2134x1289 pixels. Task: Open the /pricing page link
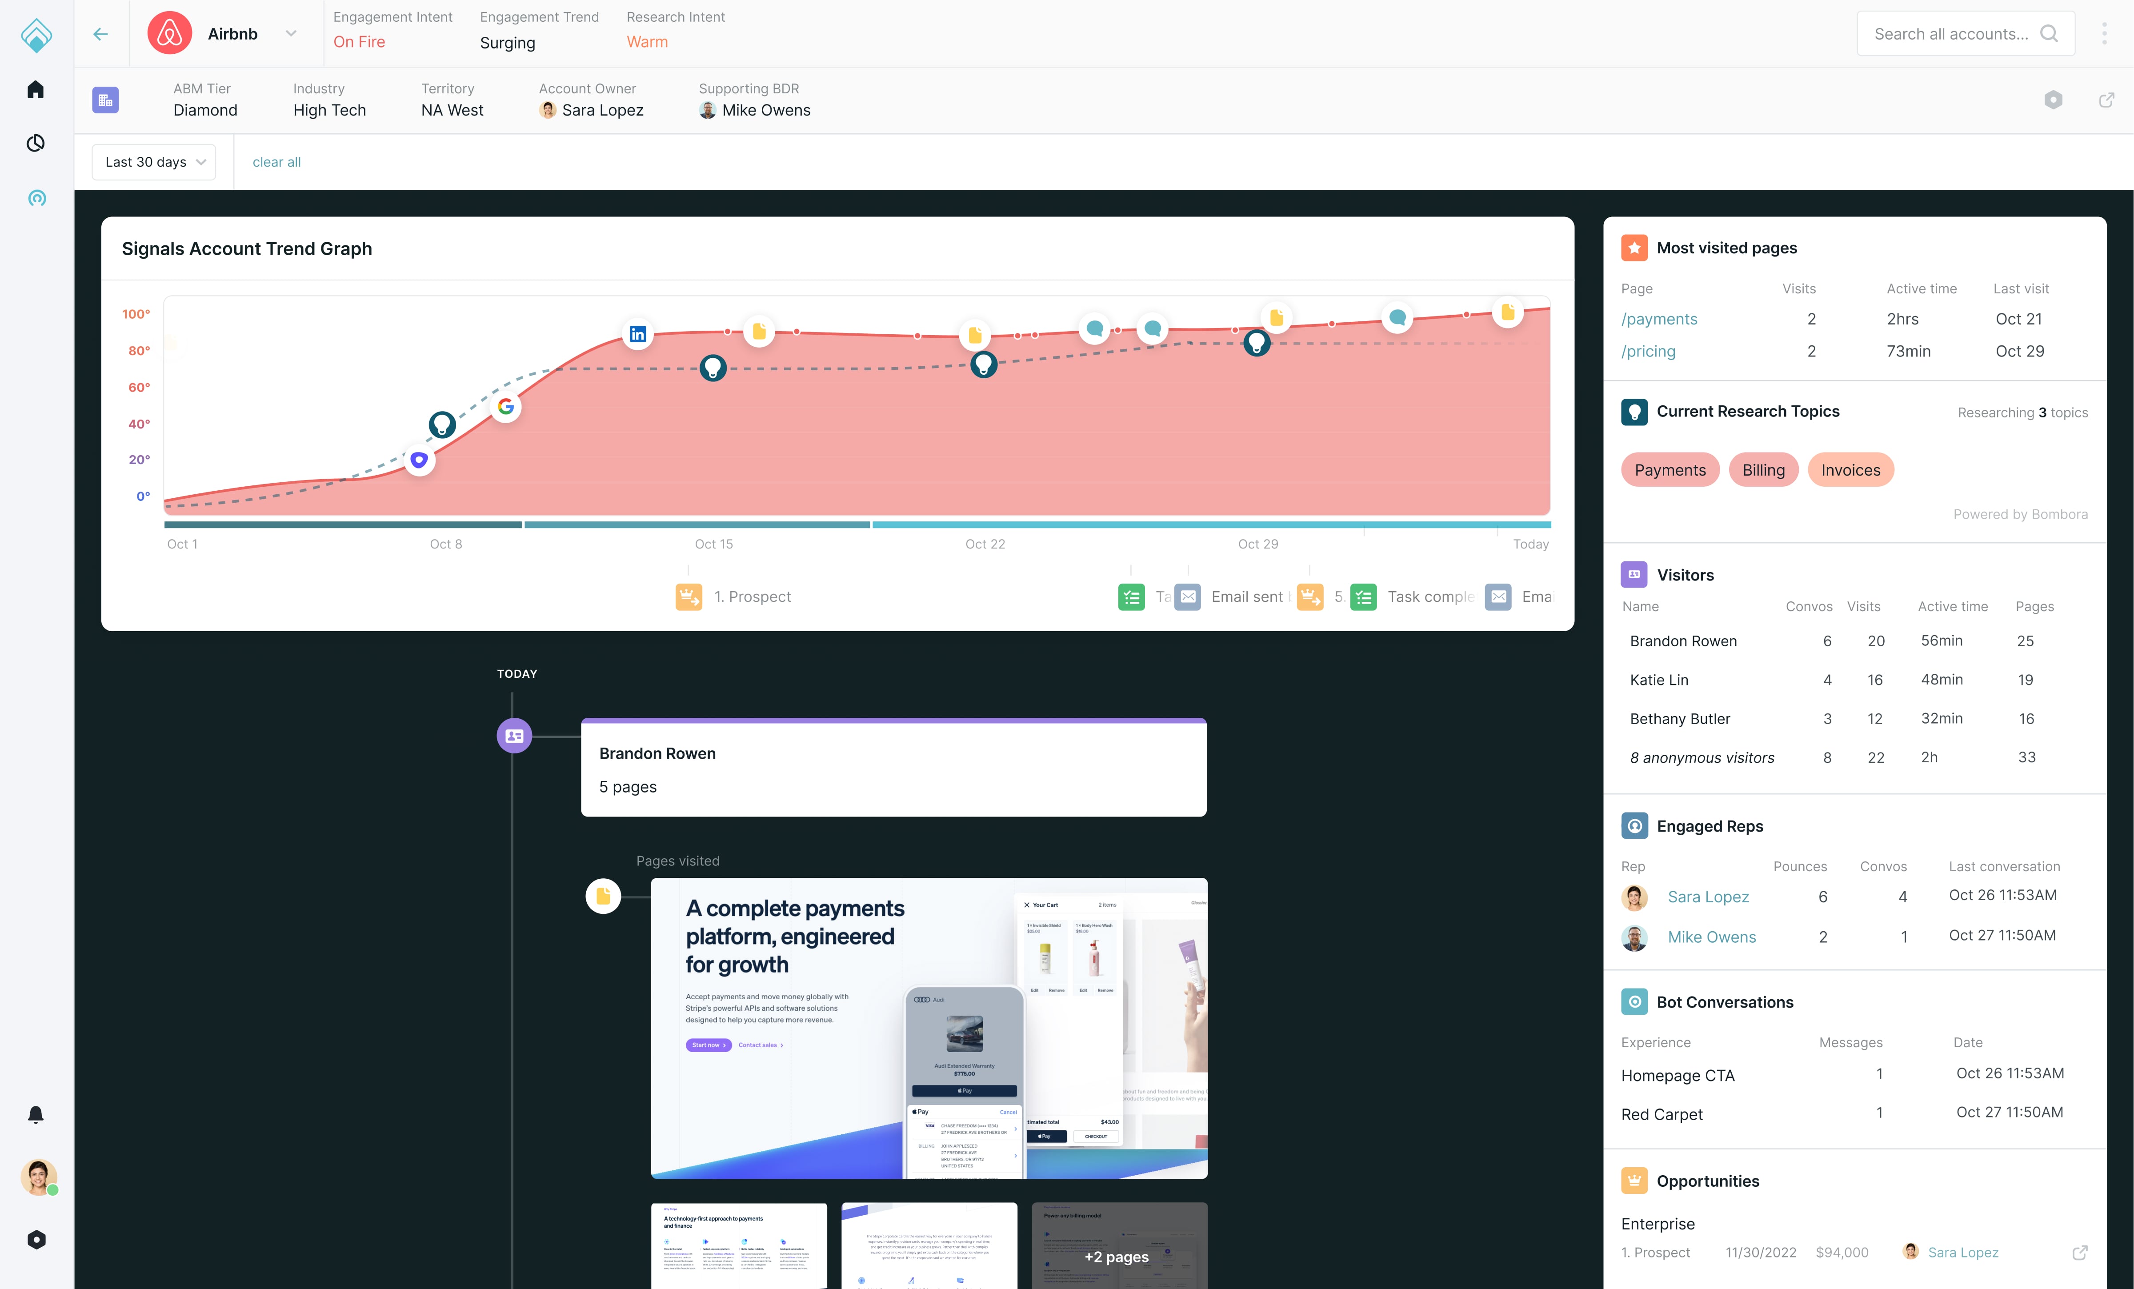pos(1648,351)
